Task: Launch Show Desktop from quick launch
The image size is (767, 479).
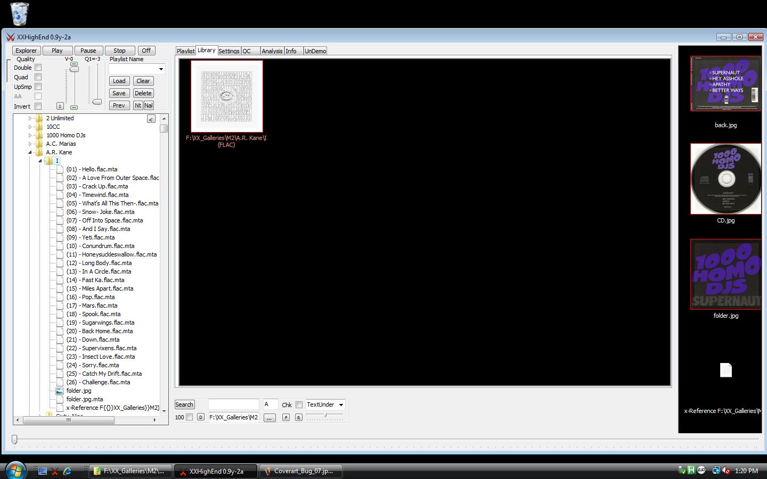Action: pyautogui.click(x=43, y=471)
